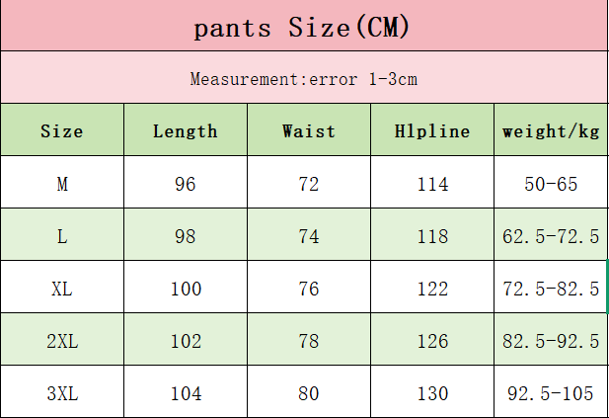This screenshot has height=418, width=609.
Task: Click the weight range '82.5-92.5' cell
Action: click(551, 339)
